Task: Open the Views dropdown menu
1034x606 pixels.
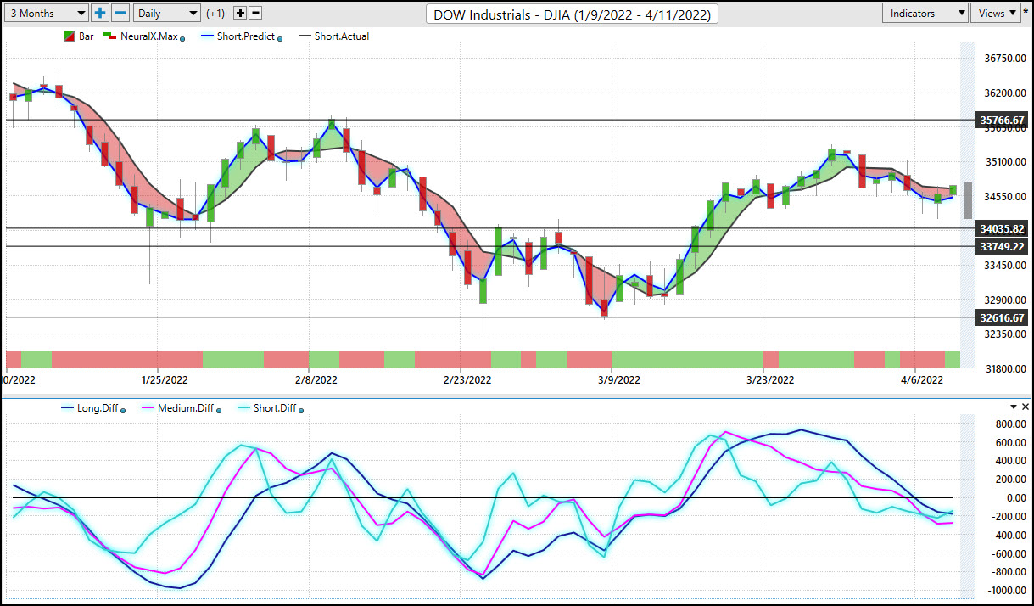Action: click(x=997, y=13)
